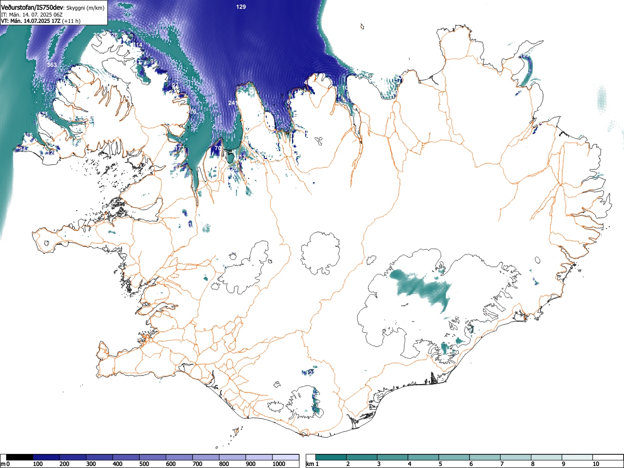624x468 pixels.
Task: Click the visibility value 76 on the map
Action: [x=193, y=112]
